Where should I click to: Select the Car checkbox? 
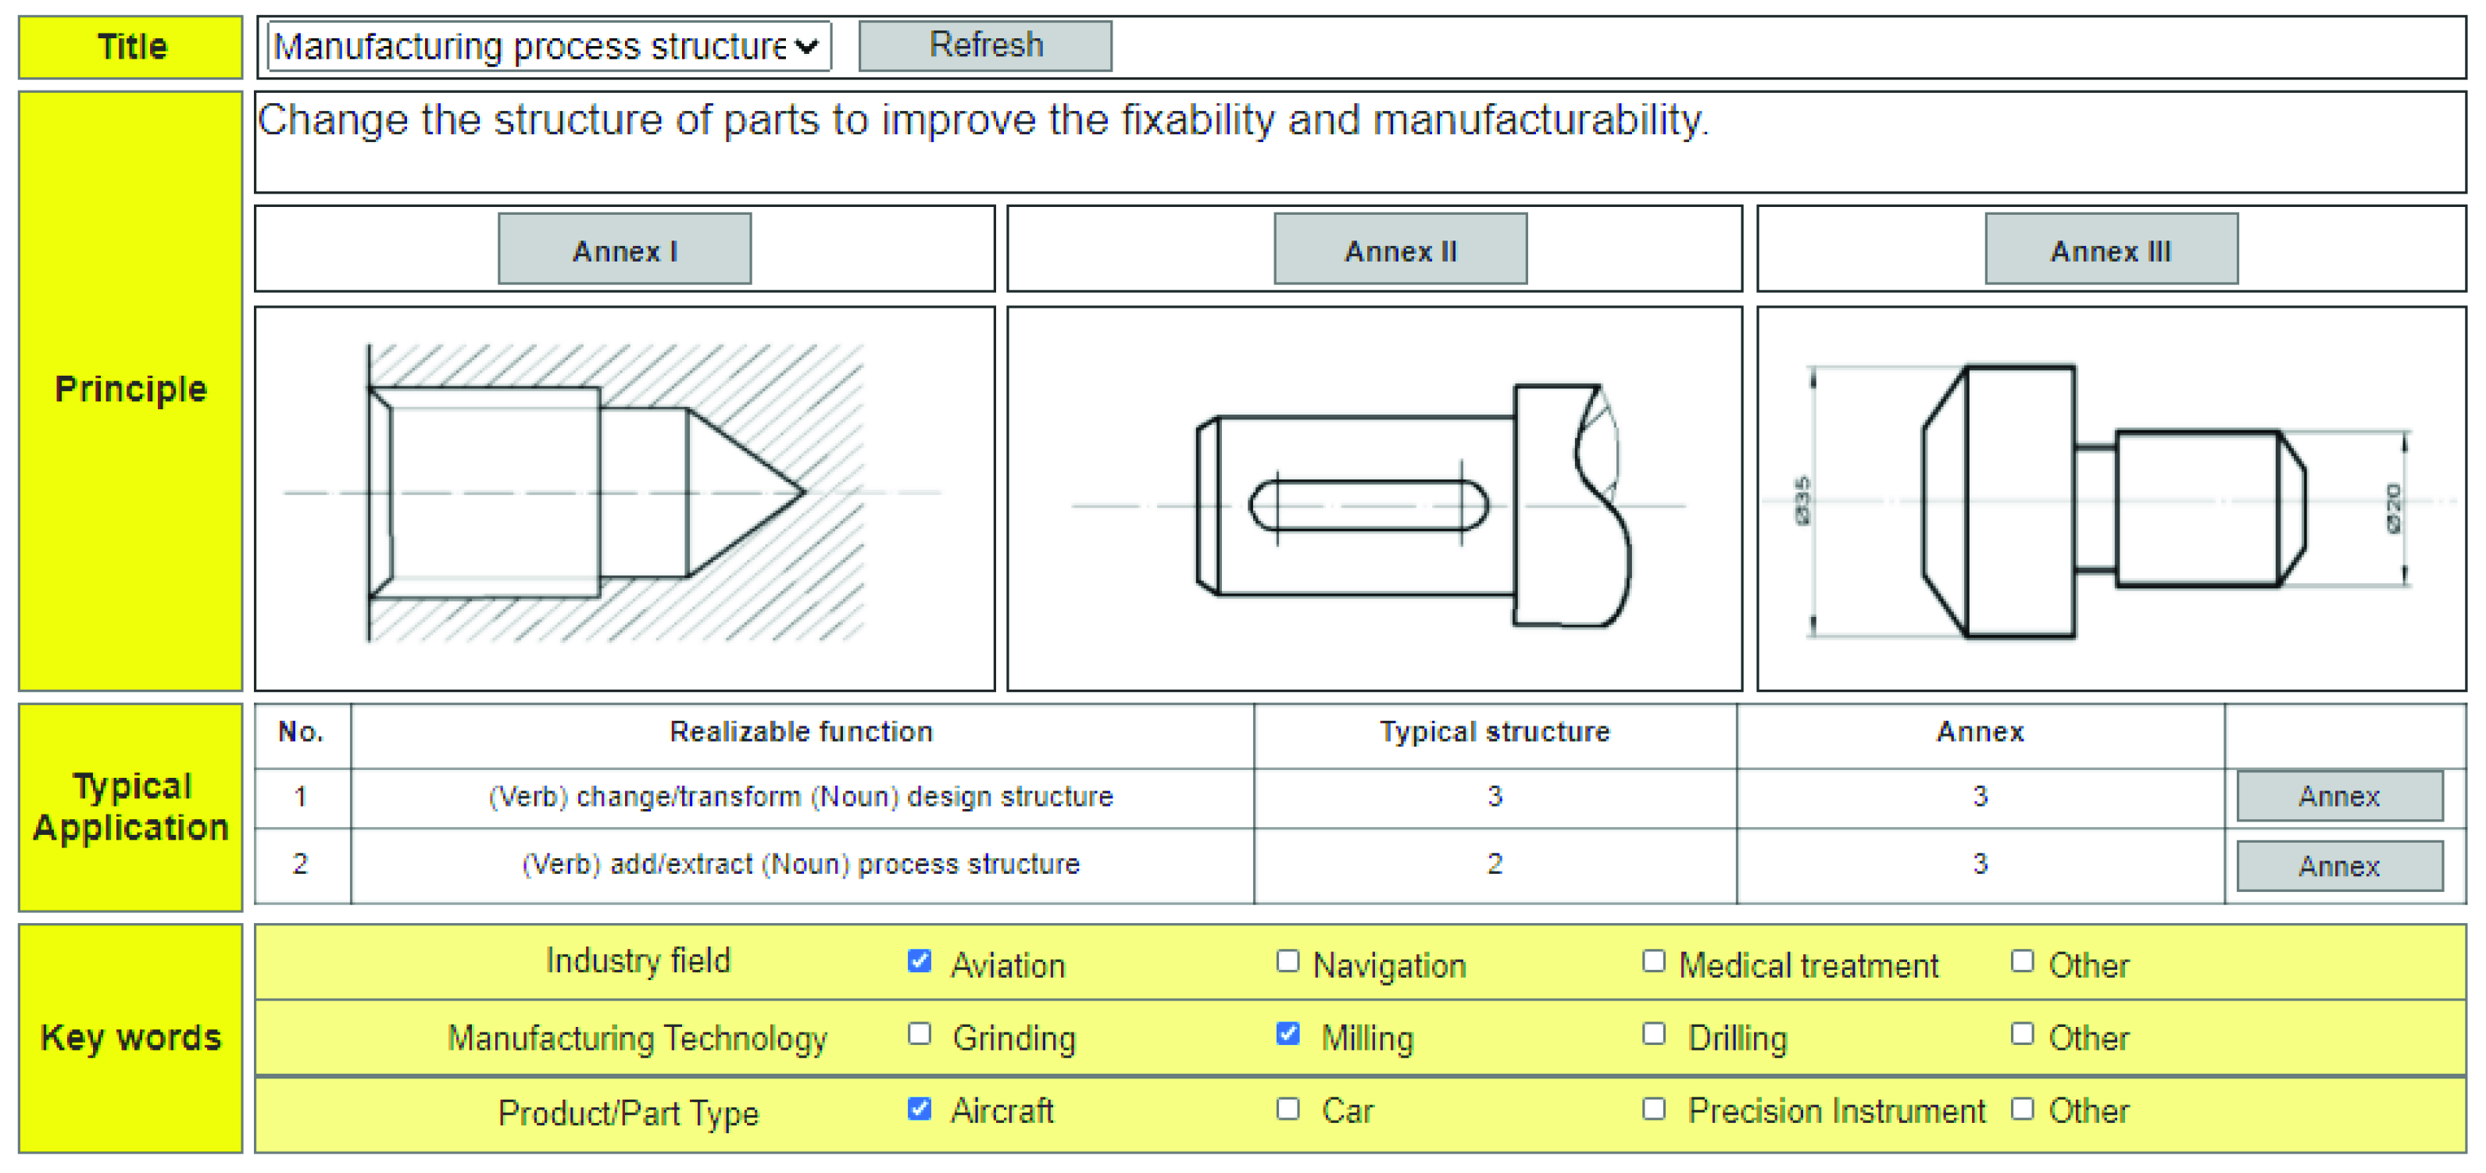1288,1108
